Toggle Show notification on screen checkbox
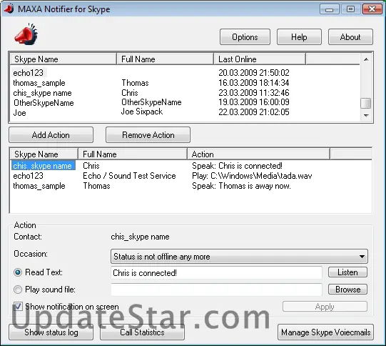The height and width of the screenshot is (346, 386). click(x=18, y=307)
